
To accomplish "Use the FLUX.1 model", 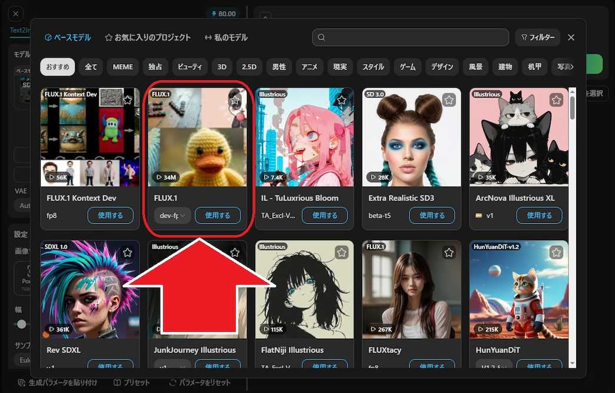I will (x=218, y=215).
